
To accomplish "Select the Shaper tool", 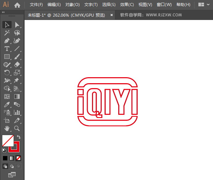I will [7, 65].
